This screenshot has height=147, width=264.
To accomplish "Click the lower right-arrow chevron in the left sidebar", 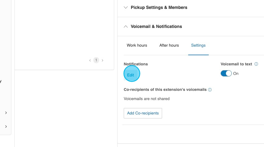I will point(6,126).
